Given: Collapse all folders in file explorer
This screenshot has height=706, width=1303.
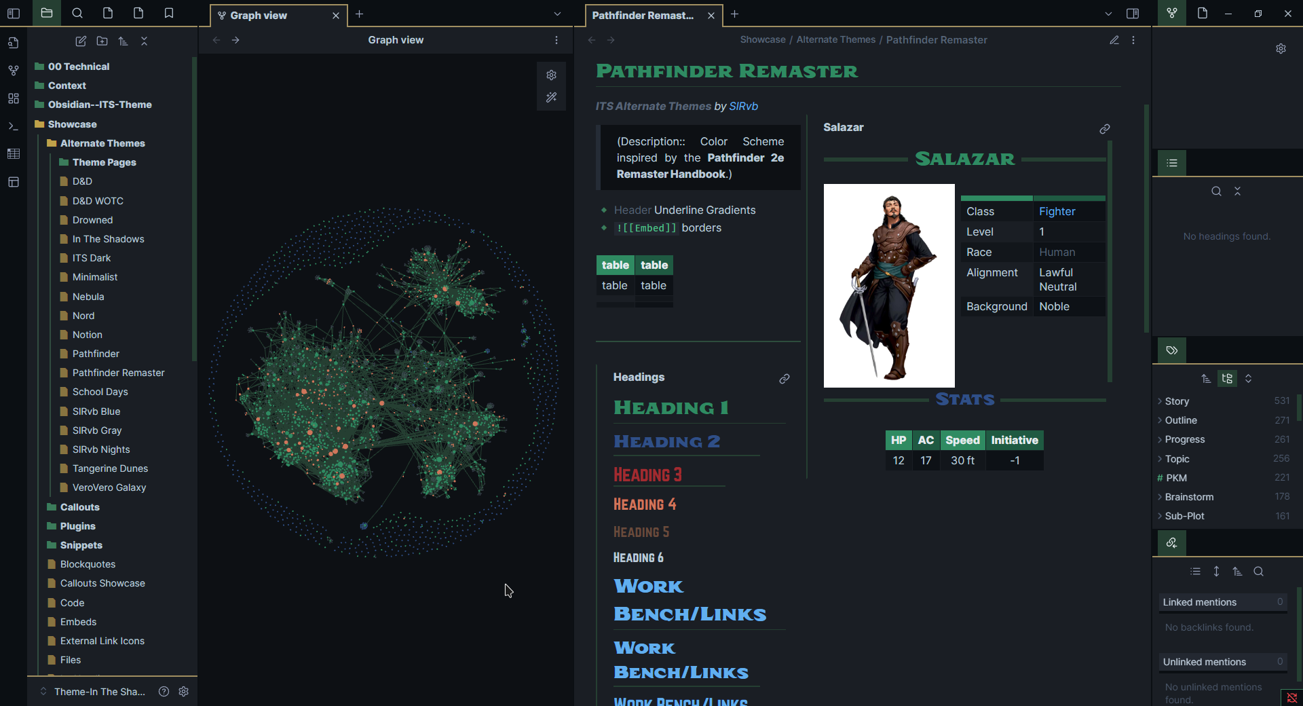Looking at the screenshot, I should 144,41.
